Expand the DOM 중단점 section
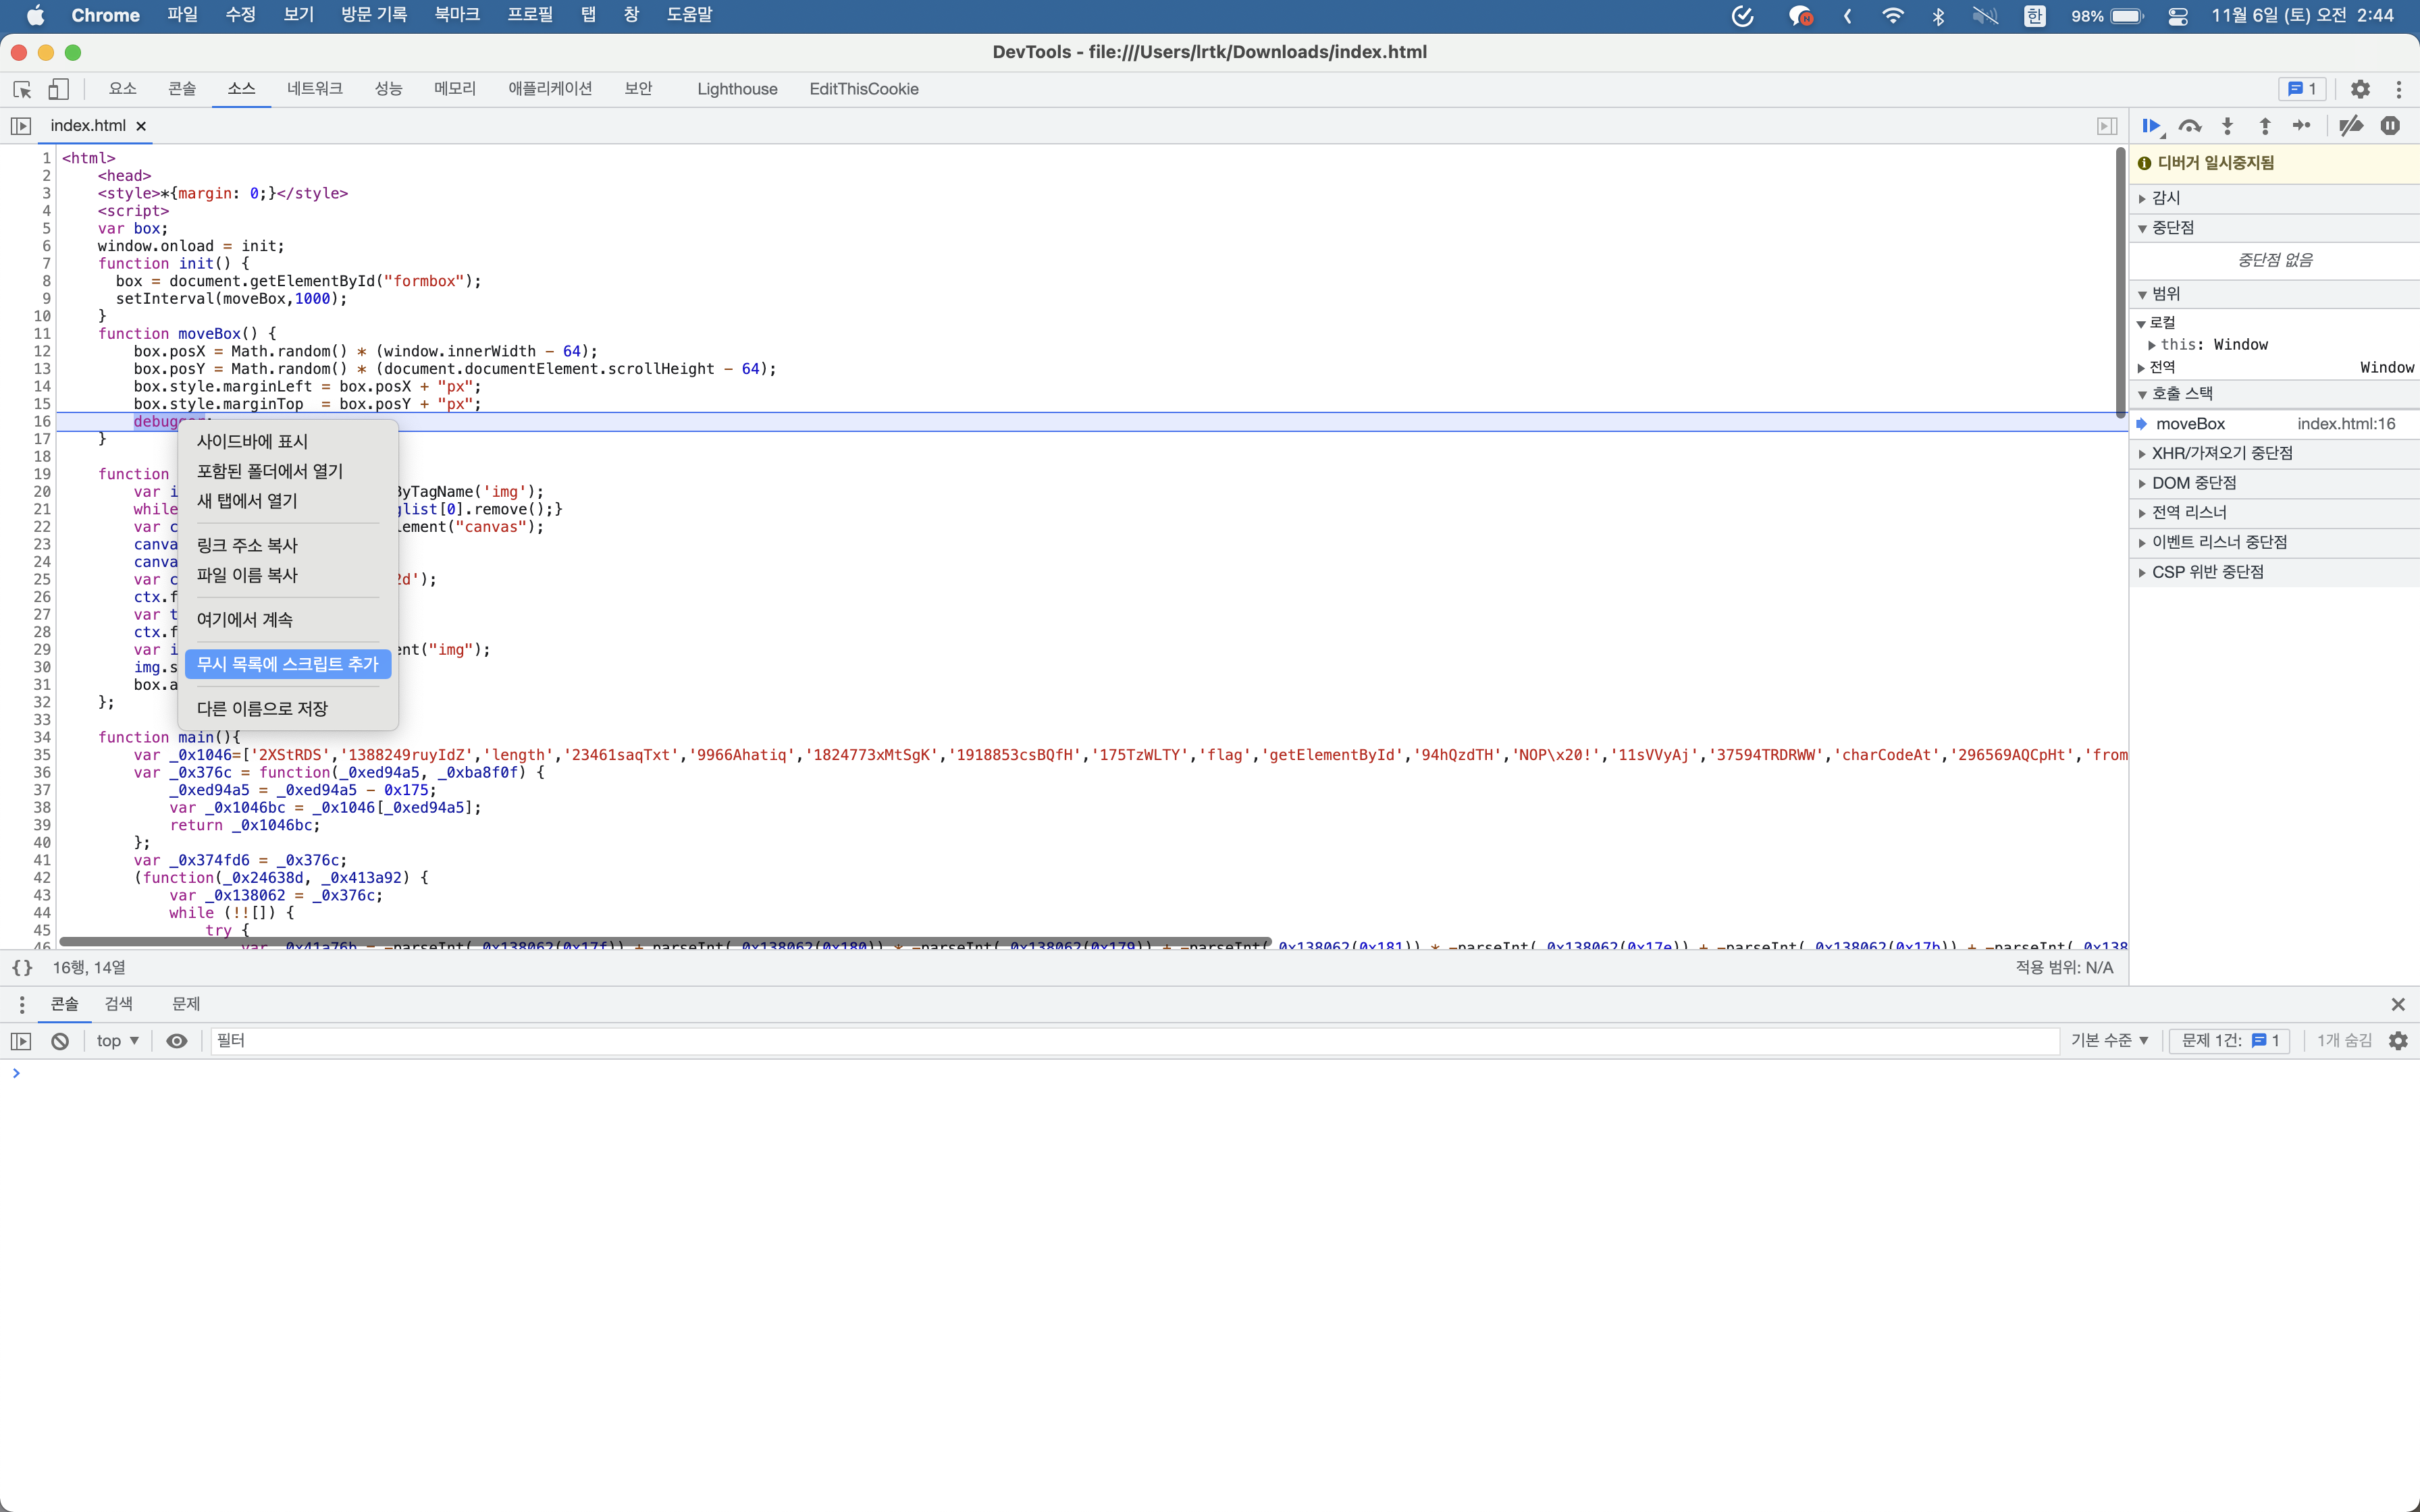This screenshot has height=1512, width=2420. (2194, 483)
